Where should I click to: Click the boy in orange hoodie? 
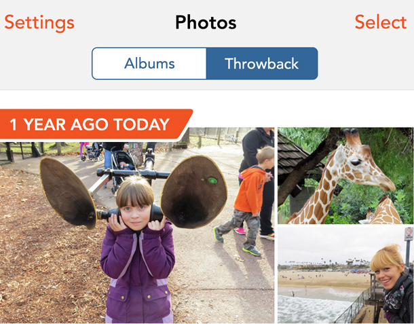pos(247,201)
